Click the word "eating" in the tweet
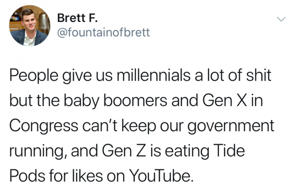Screen dimensions: 294x184 click(187, 152)
